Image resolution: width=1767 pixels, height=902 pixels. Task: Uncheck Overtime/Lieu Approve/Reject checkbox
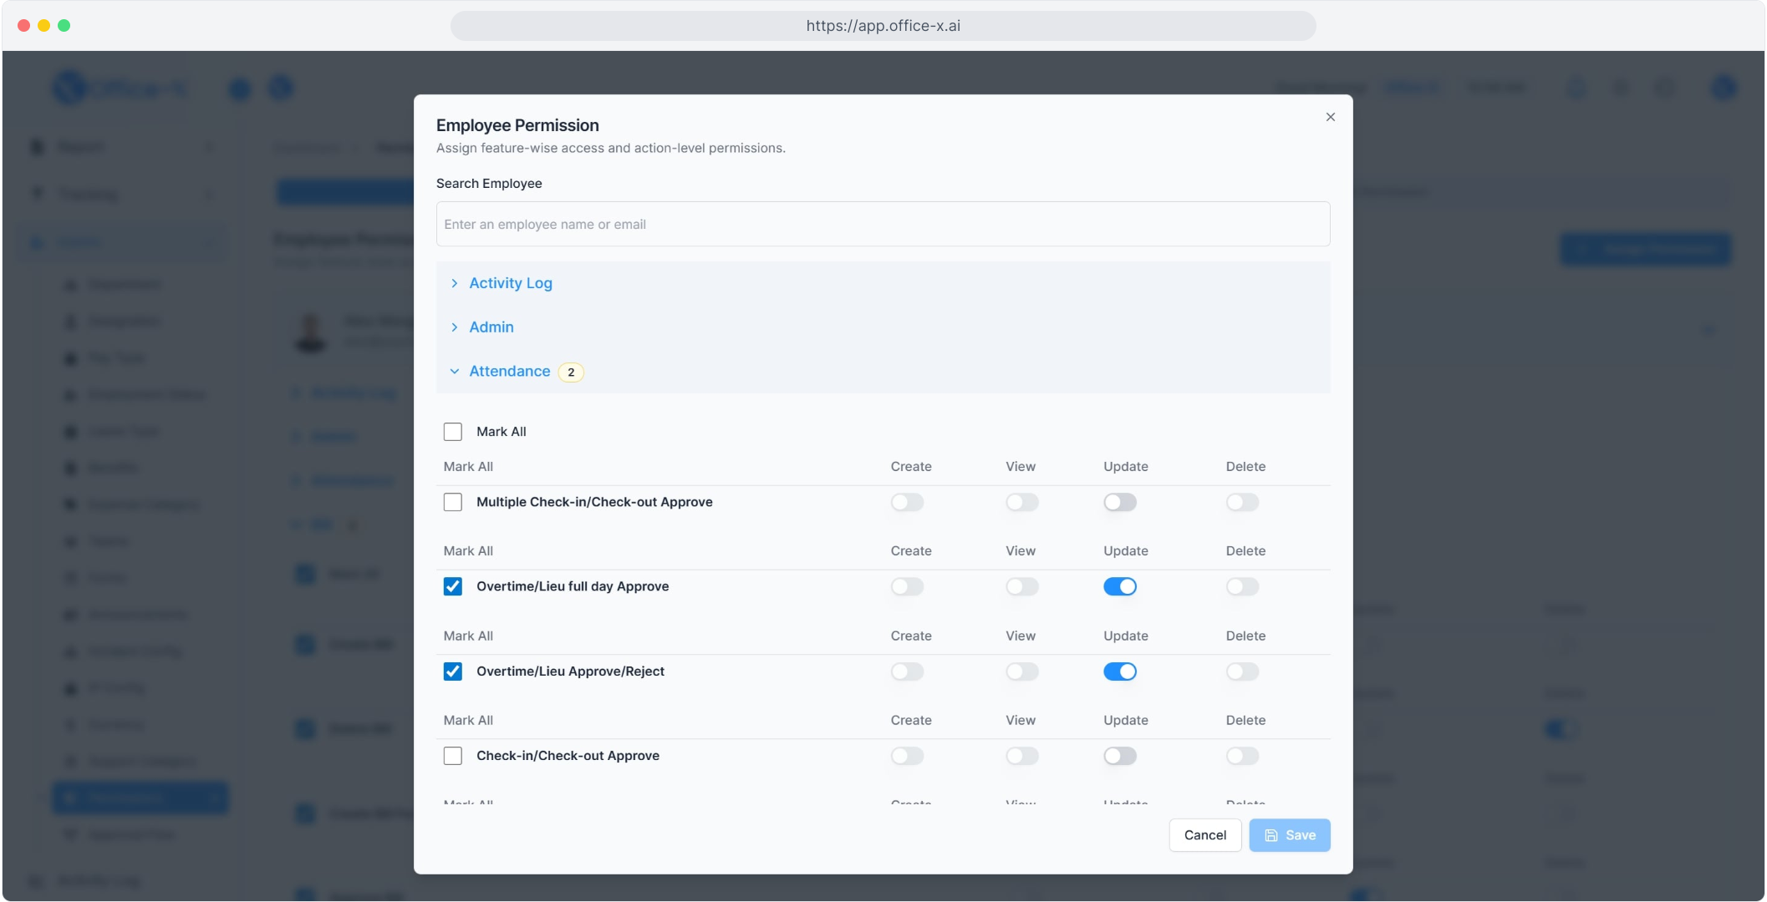point(452,671)
